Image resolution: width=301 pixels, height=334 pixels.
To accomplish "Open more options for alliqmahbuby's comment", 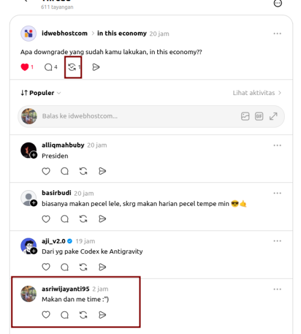I will tap(278, 146).
